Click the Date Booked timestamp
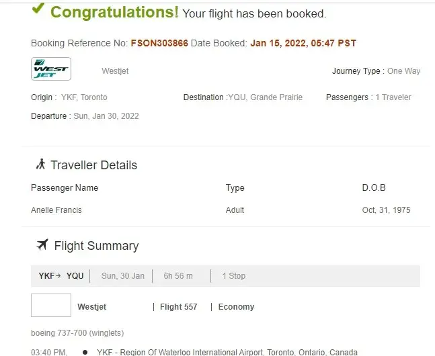The height and width of the screenshot is (356, 435). pos(303,43)
